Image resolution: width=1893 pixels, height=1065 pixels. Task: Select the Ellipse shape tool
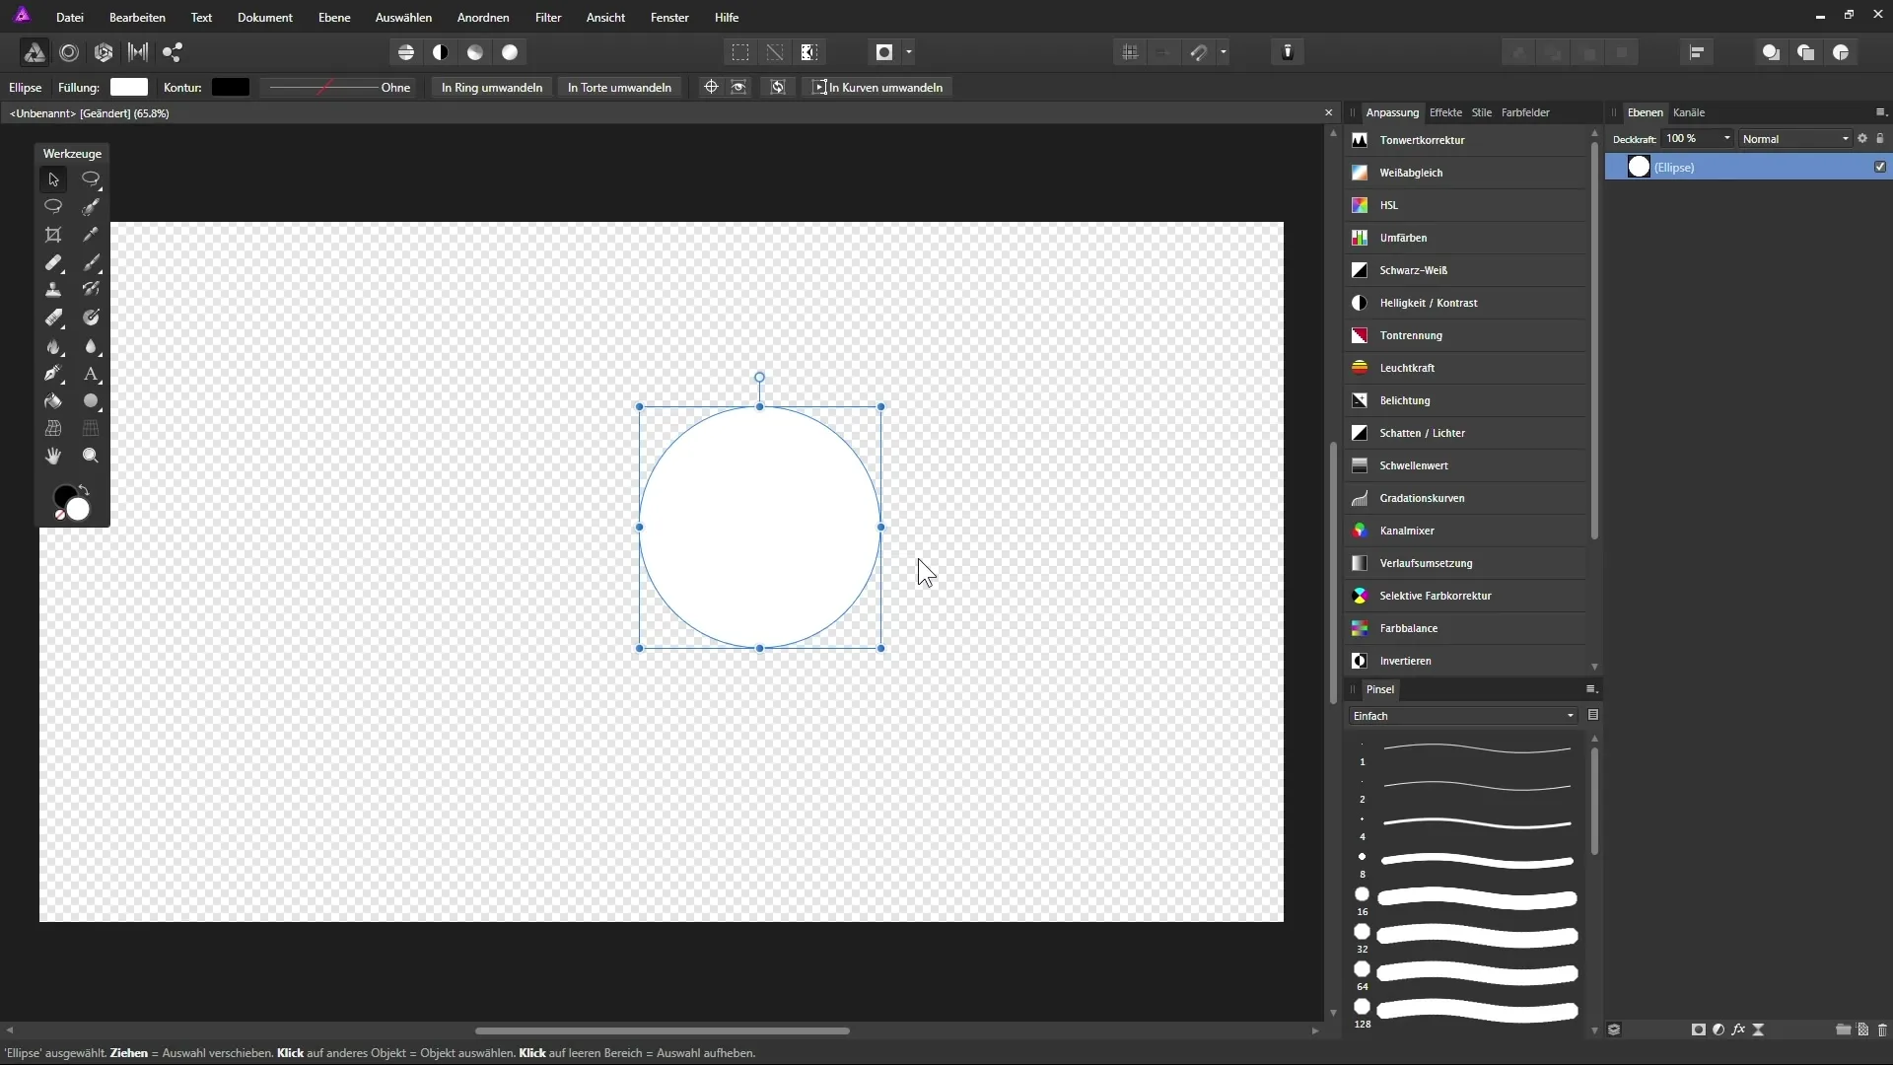click(91, 401)
